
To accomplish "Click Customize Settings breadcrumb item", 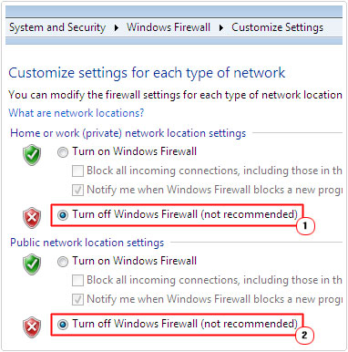I will [277, 27].
